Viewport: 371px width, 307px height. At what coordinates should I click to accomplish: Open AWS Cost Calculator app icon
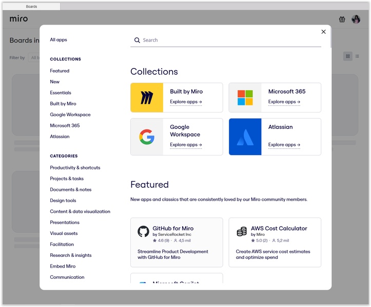242,232
